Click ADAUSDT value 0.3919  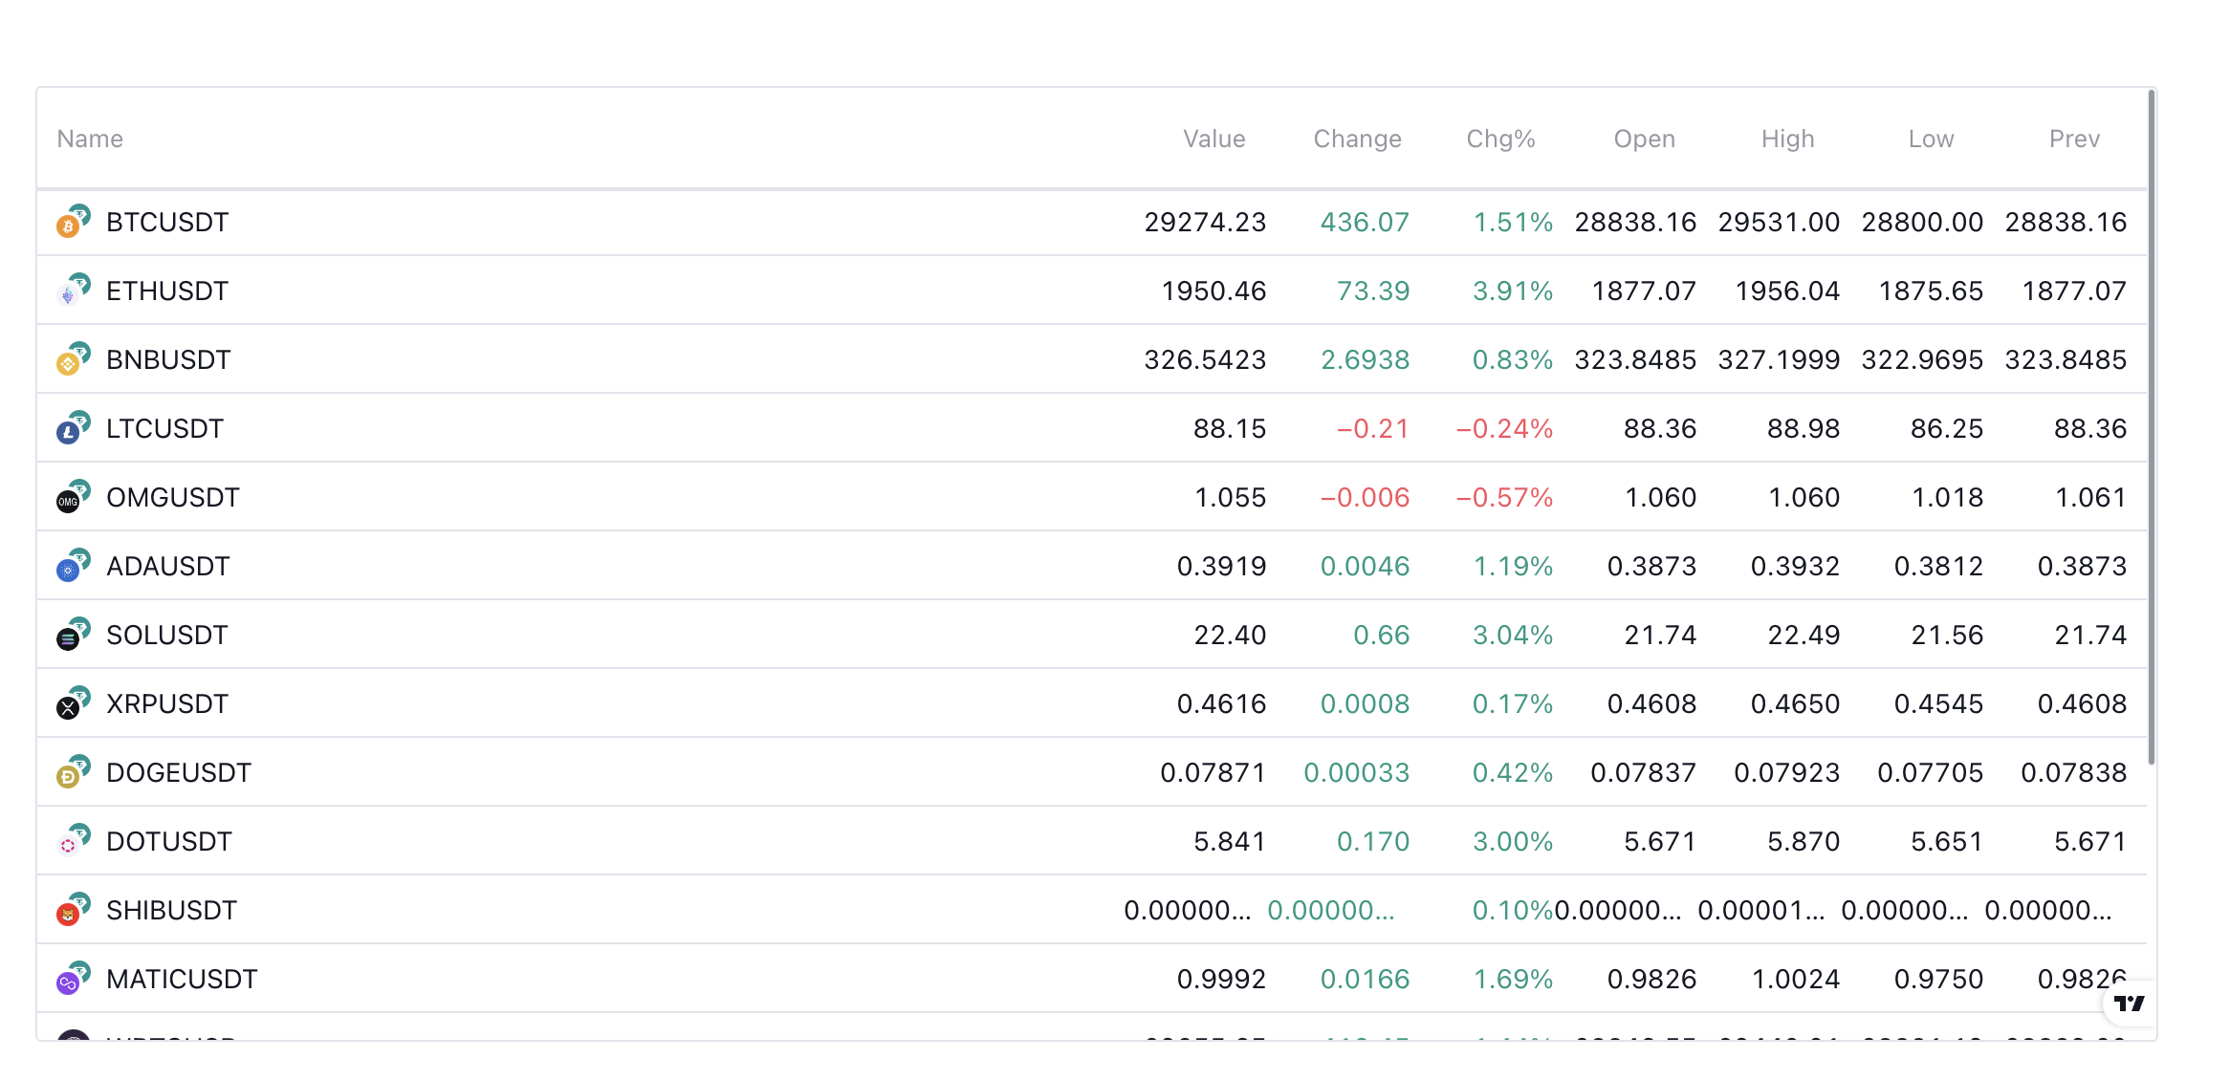point(1221,566)
